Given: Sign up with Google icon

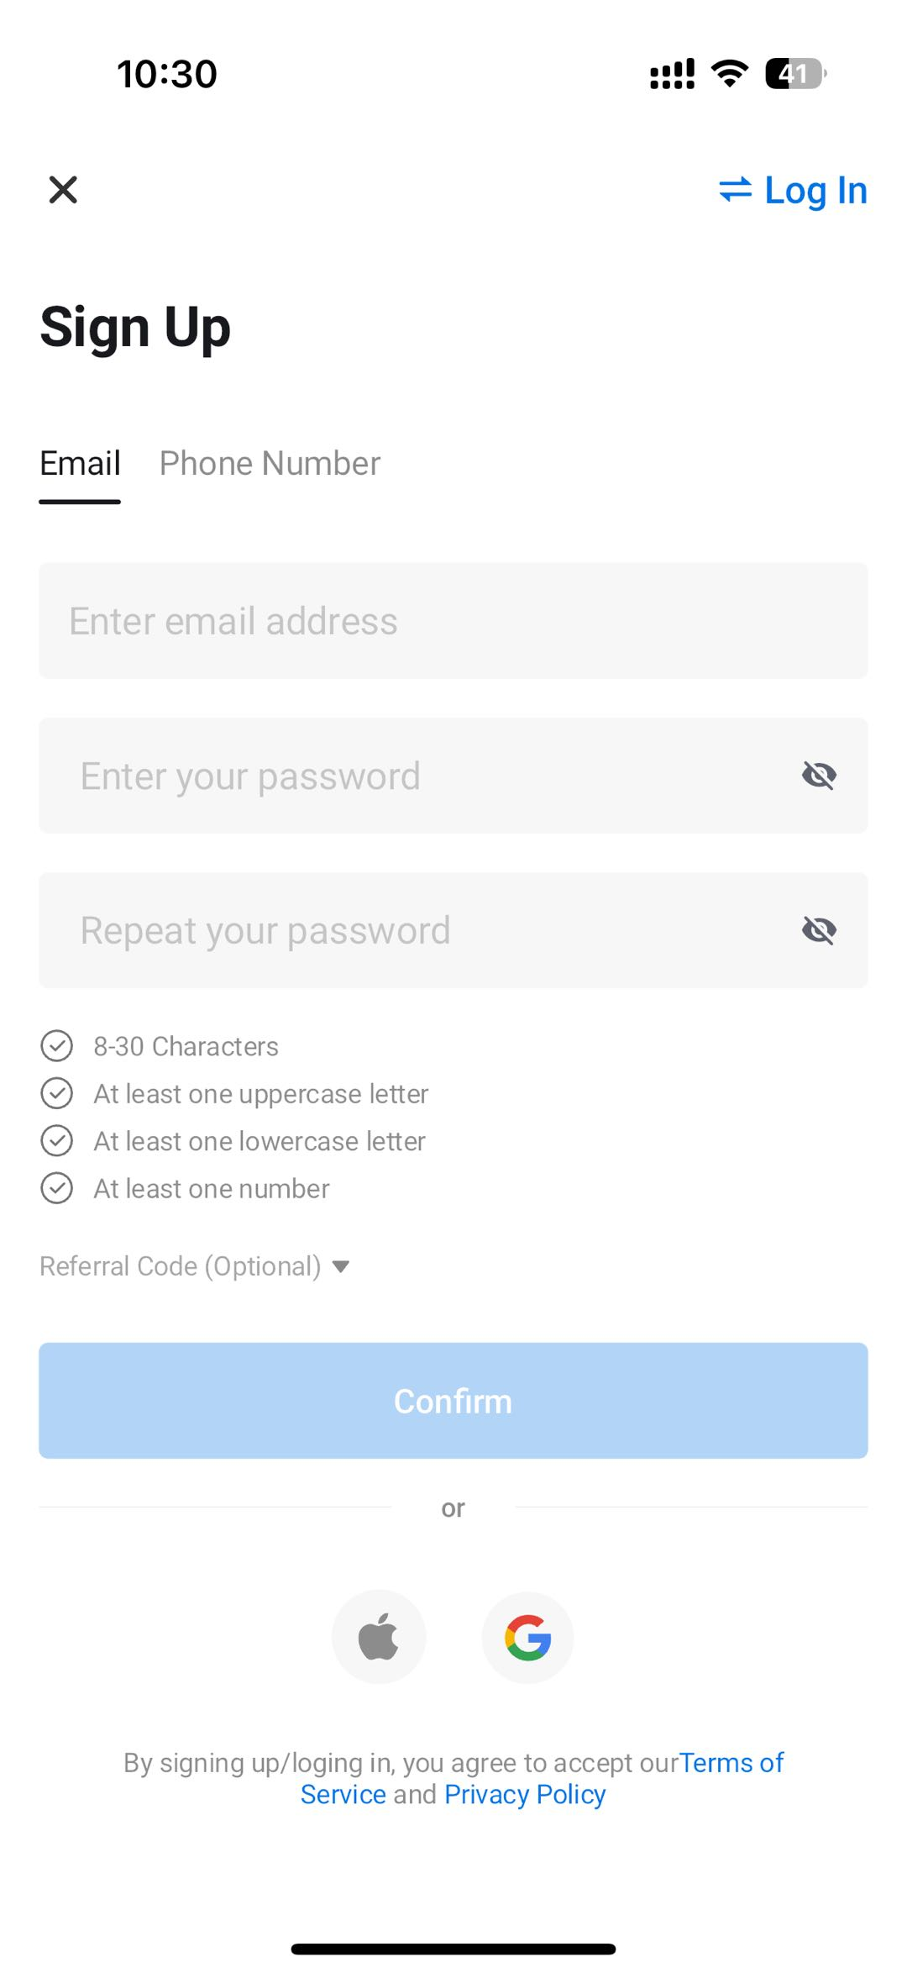Looking at the screenshot, I should click(527, 1637).
